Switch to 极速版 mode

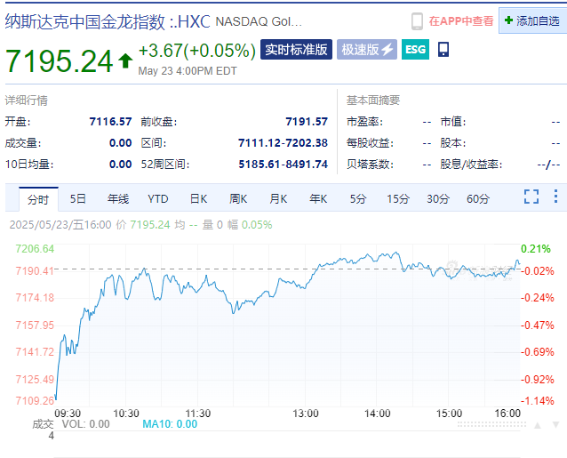tap(367, 49)
